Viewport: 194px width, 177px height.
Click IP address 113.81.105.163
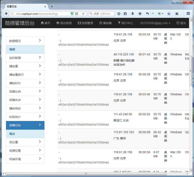(x=124, y=132)
